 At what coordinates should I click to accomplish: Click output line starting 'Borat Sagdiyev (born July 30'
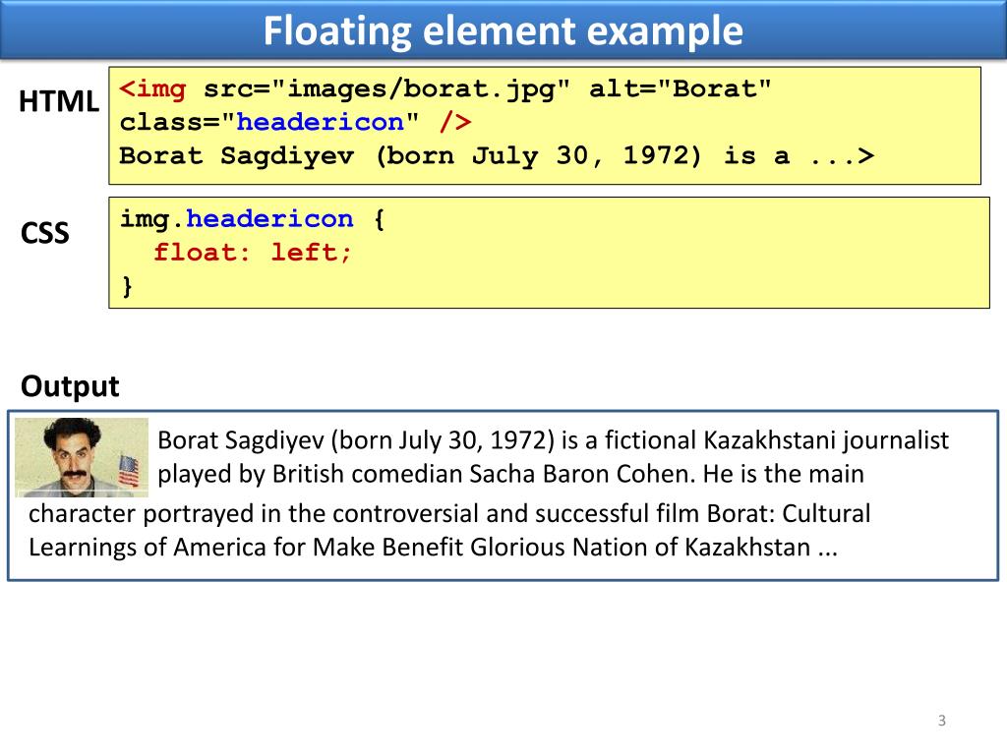point(553,440)
